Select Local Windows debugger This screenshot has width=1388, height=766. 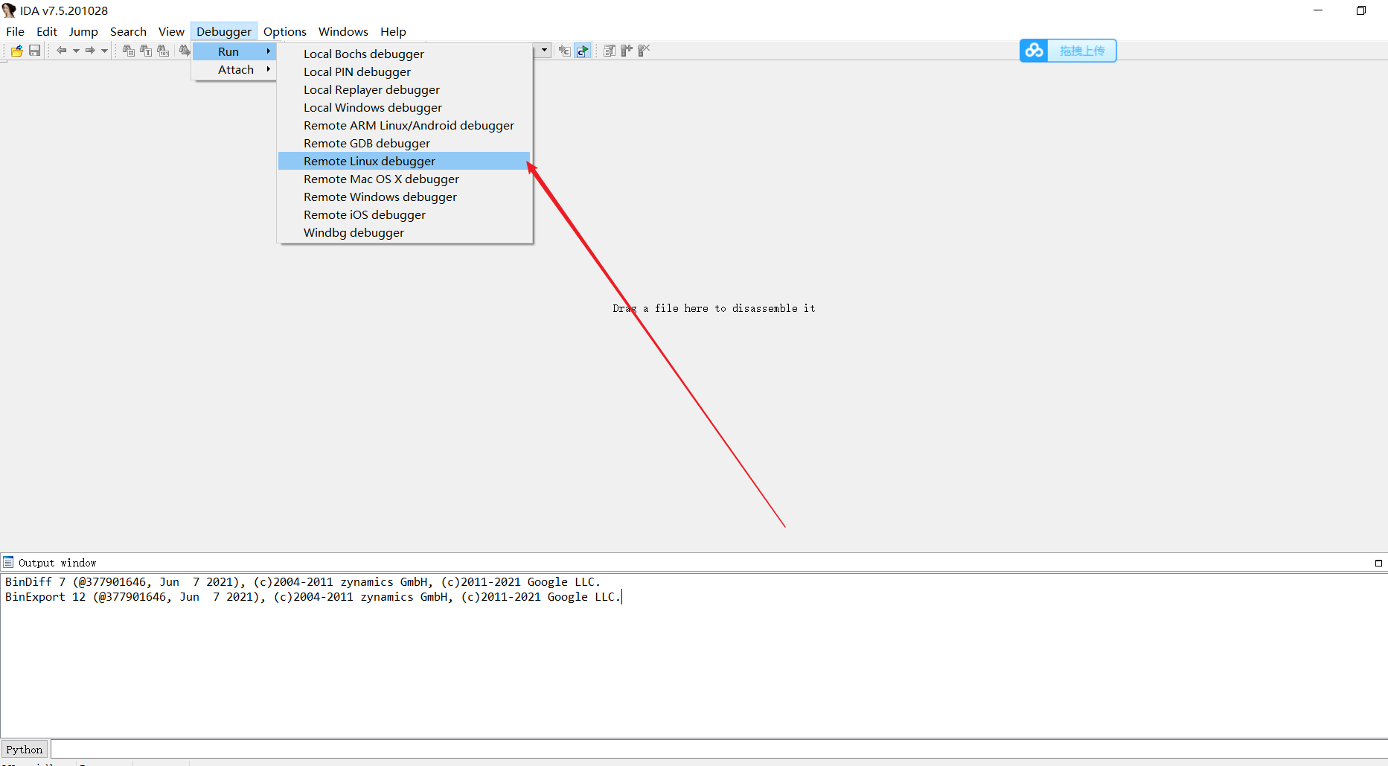click(404, 107)
